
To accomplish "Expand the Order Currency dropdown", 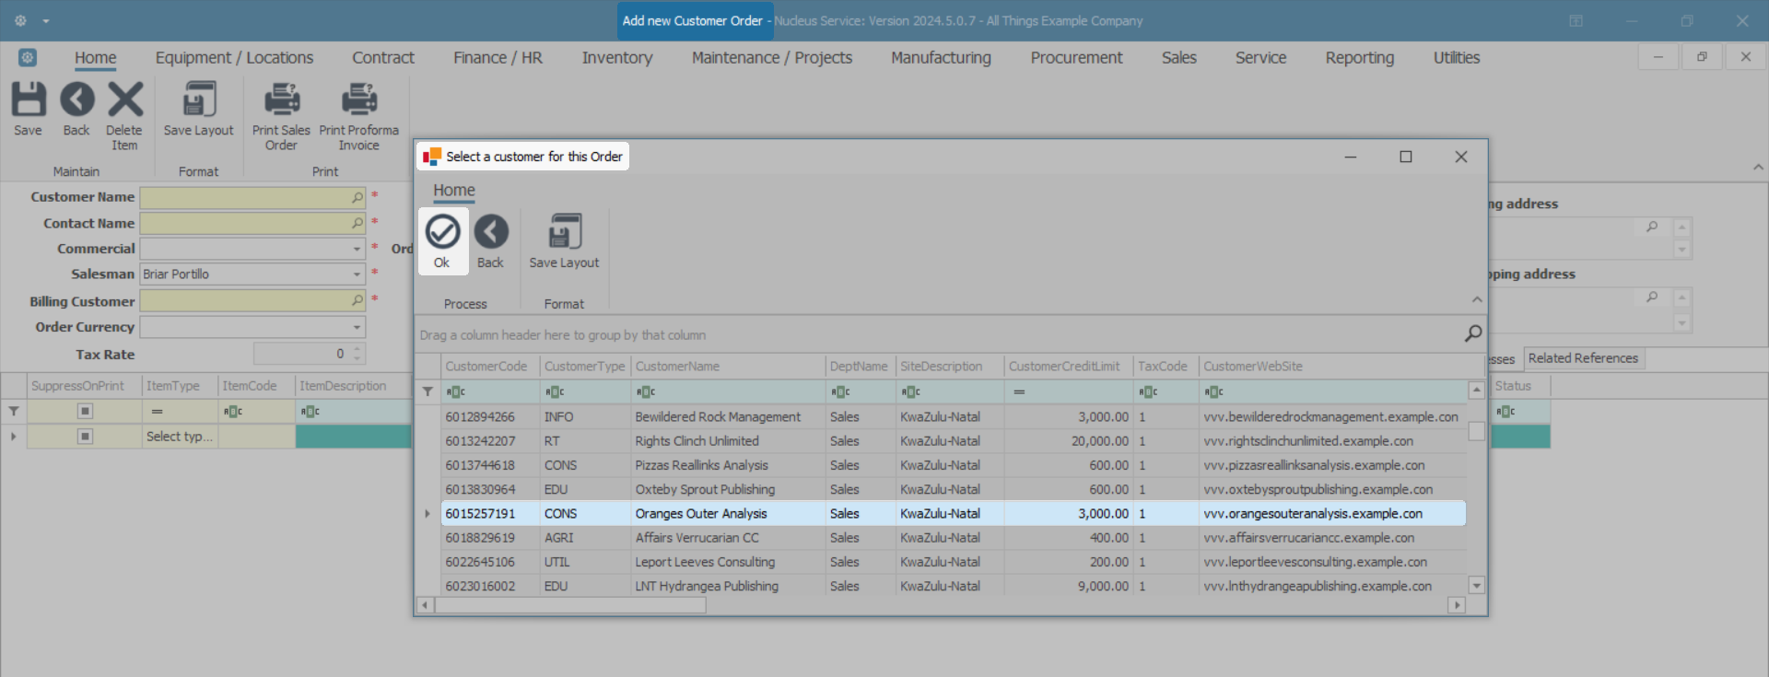I will 357,327.
